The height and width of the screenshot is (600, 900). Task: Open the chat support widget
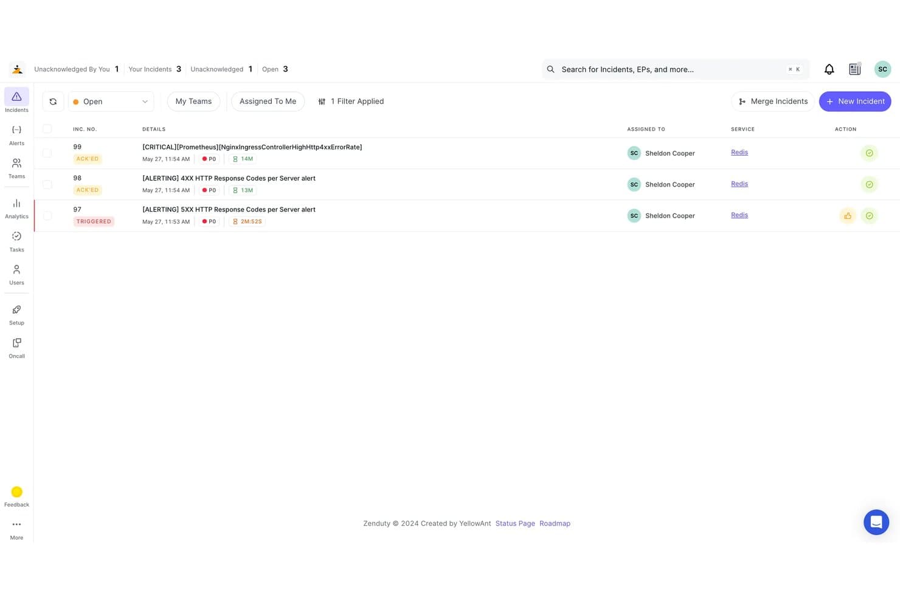876,522
